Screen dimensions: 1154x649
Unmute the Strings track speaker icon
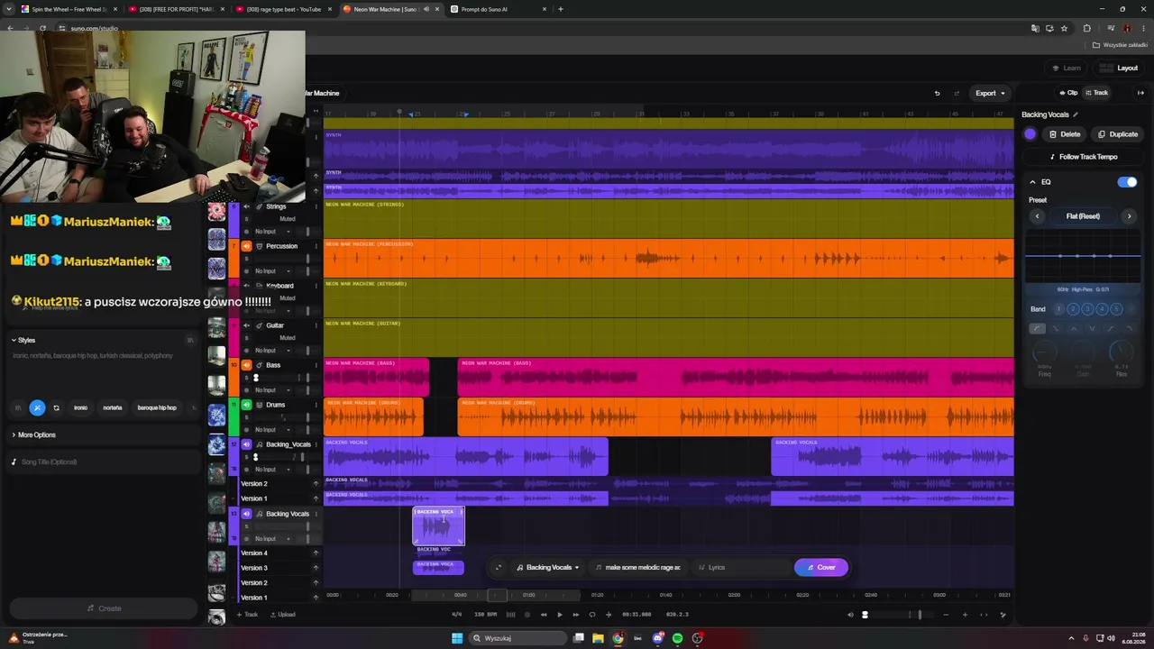click(x=246, y=206)
